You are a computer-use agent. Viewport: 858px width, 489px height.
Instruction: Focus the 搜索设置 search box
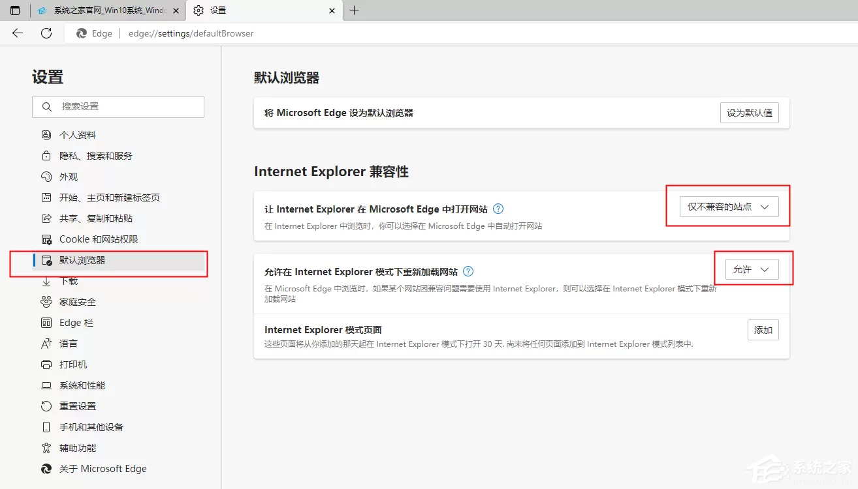118,106
